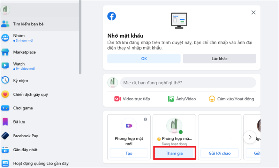Click the Chiến dịch gây quỹ heart icon
The width and height of the screenshot is (279, 168).
(5, 94)
